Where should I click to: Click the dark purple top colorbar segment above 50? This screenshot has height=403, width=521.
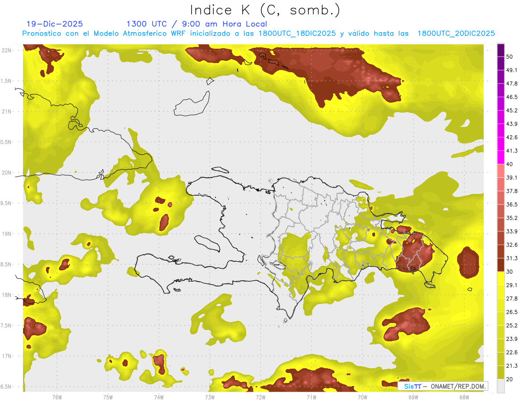501,50
